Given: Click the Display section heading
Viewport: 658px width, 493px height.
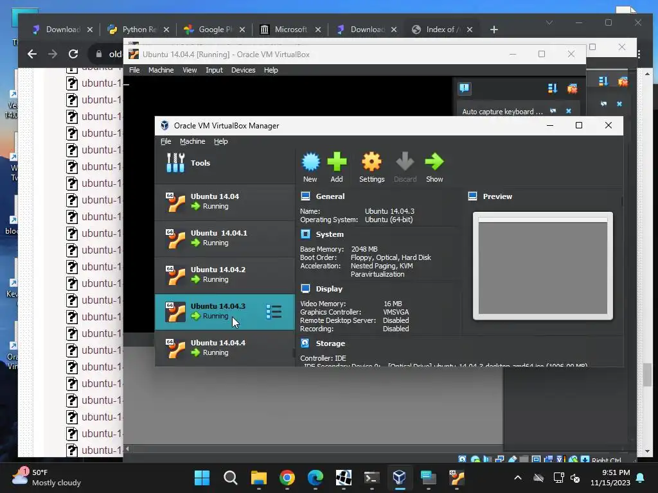Looking at the screenshot, I should pos(329,289).
